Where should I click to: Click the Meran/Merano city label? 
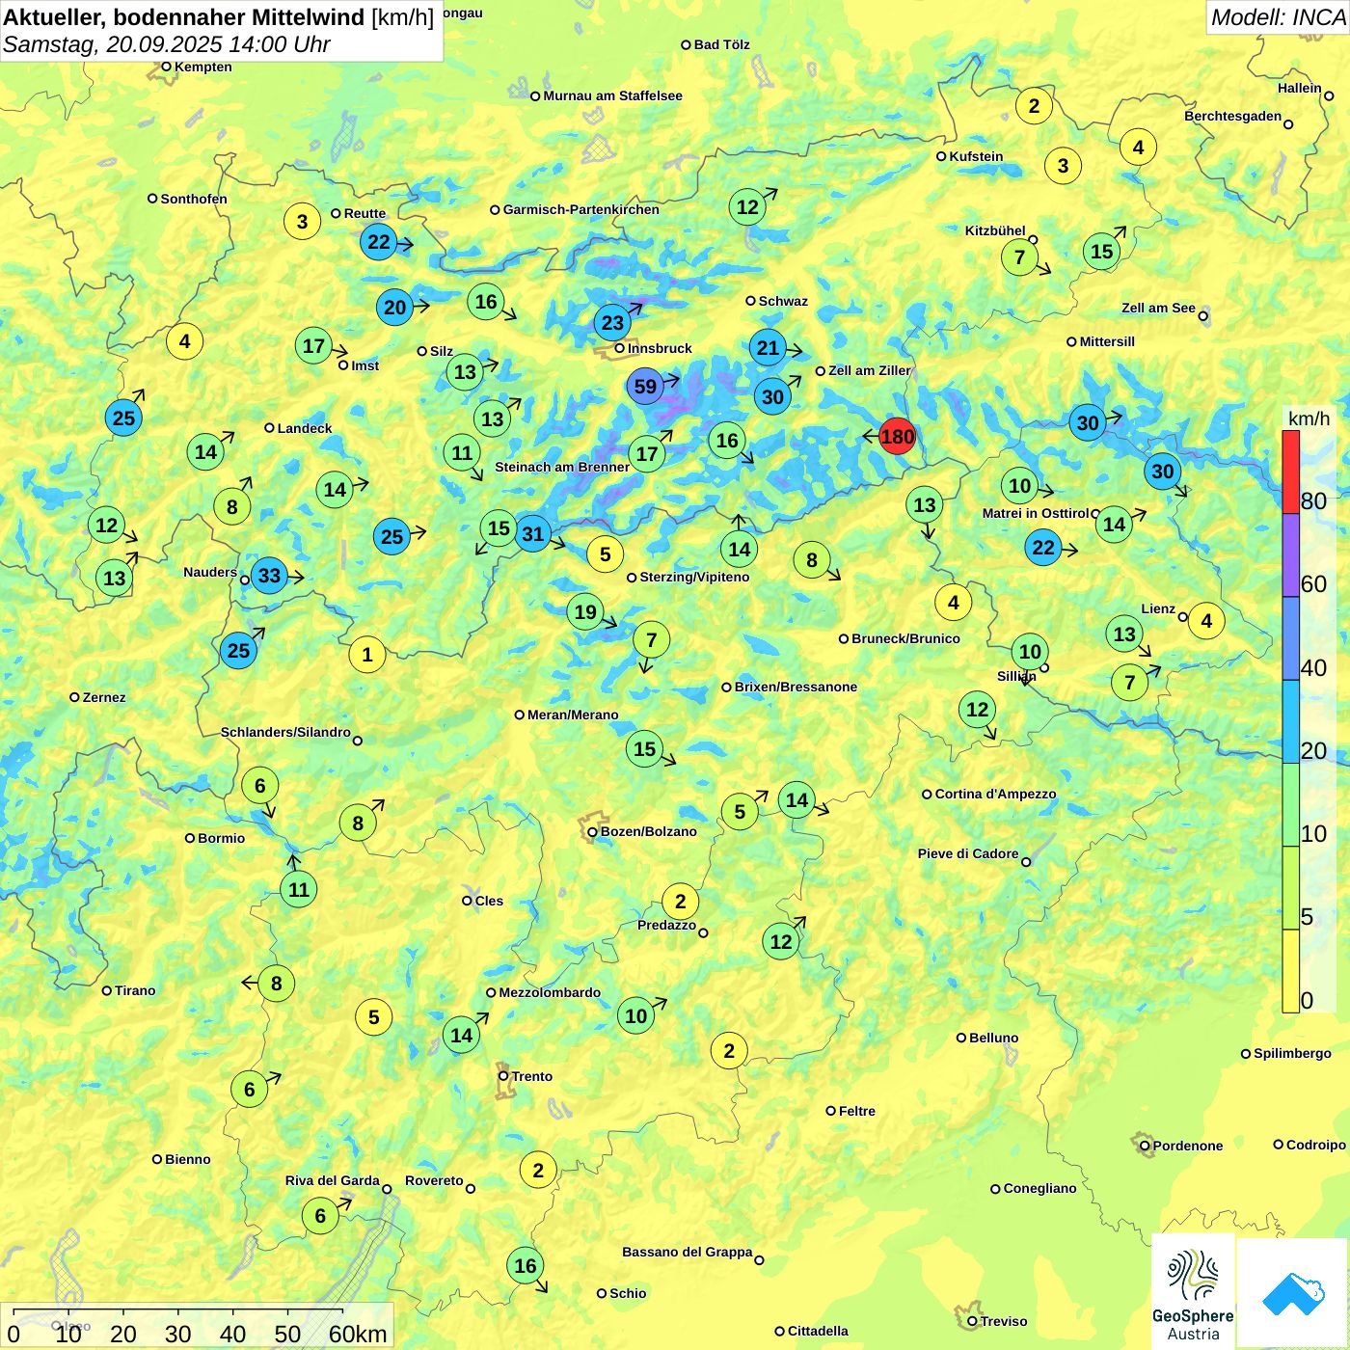coord(573,715)
